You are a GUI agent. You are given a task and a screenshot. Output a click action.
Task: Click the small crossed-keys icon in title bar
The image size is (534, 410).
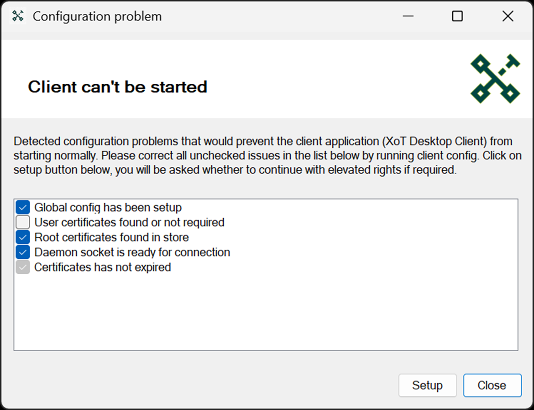18,16
